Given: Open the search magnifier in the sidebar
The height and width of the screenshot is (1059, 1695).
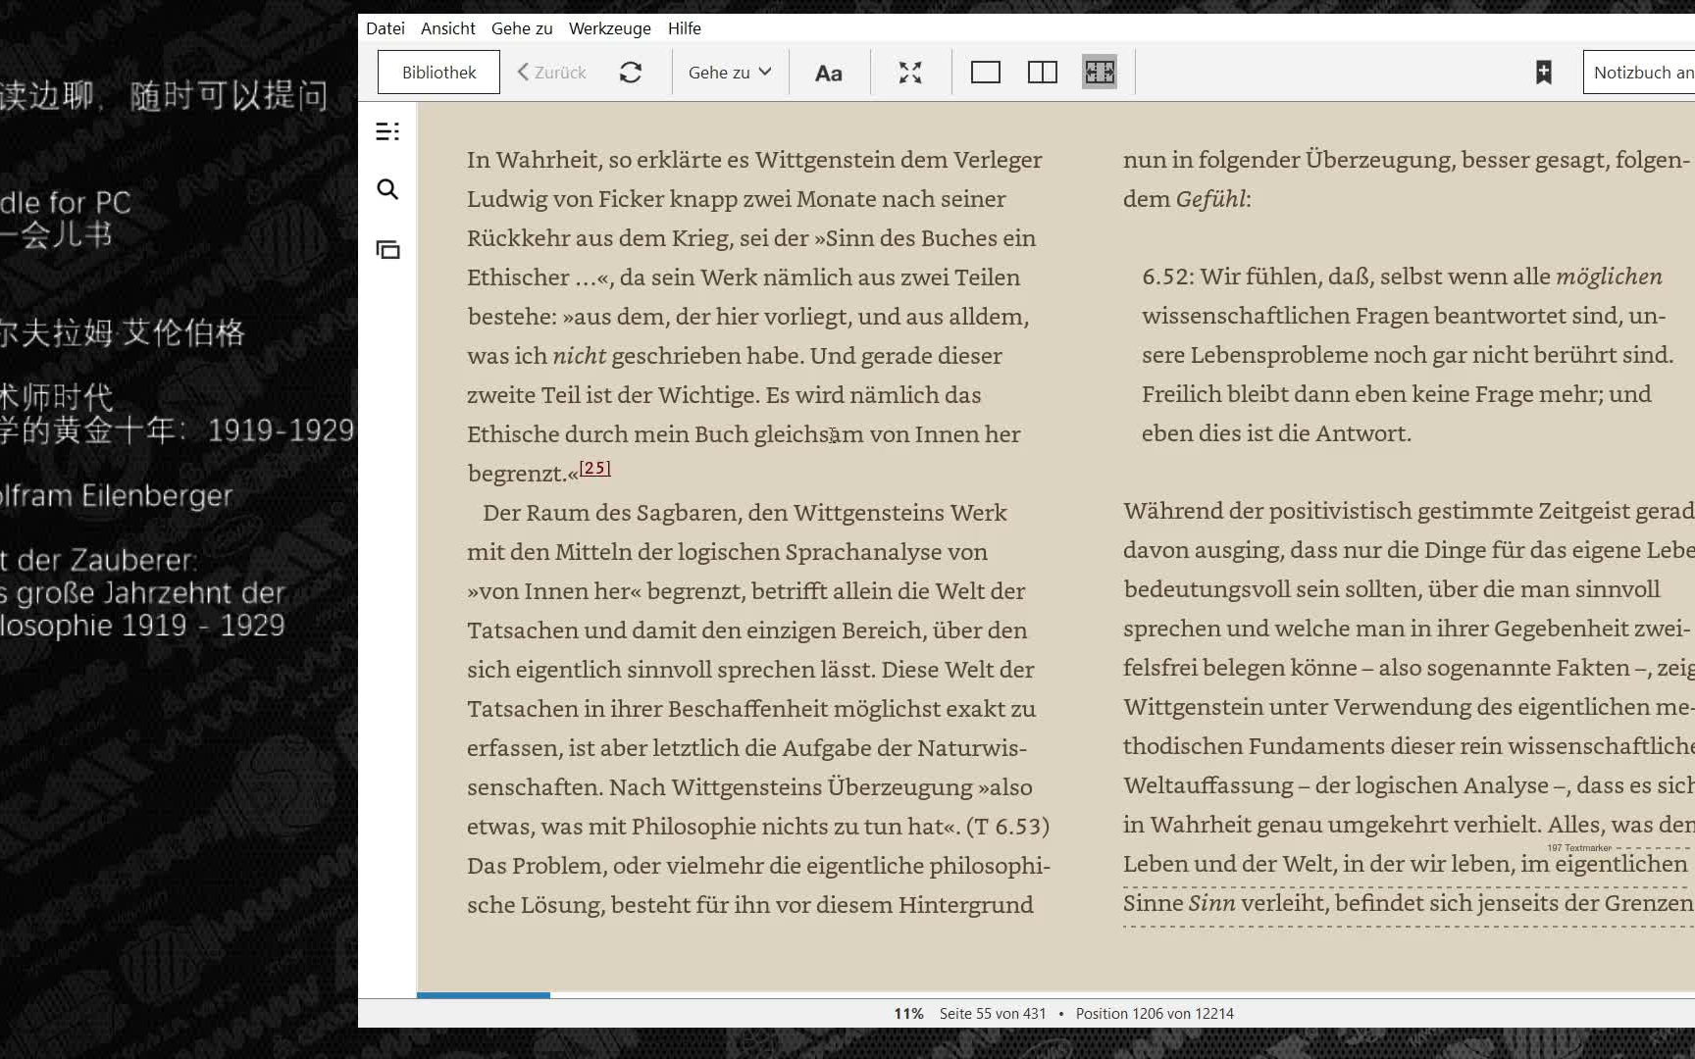Looking at the screenshot, I should click(387, 189).
